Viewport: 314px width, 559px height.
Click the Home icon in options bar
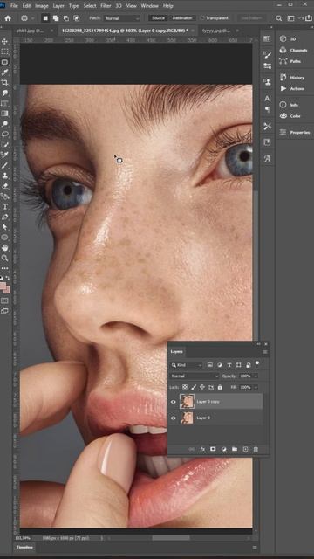pos(8,18)
